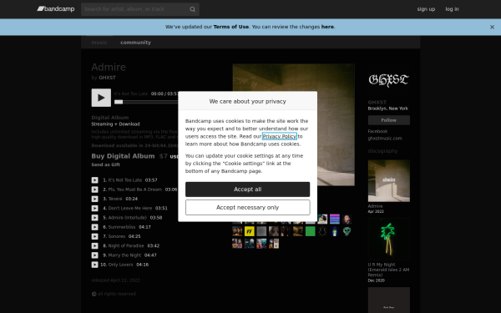Screen dimensions: 501x313
Task: Open the U R My Night neon palm thumbnail
Action: pos(388,239)
